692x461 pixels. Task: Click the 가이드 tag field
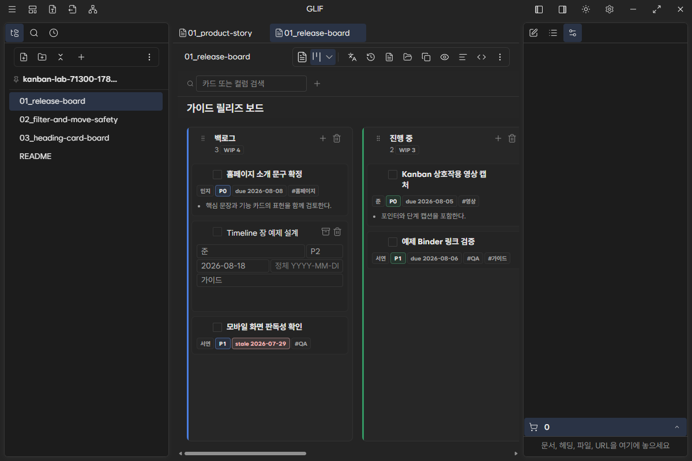[270, 280]
